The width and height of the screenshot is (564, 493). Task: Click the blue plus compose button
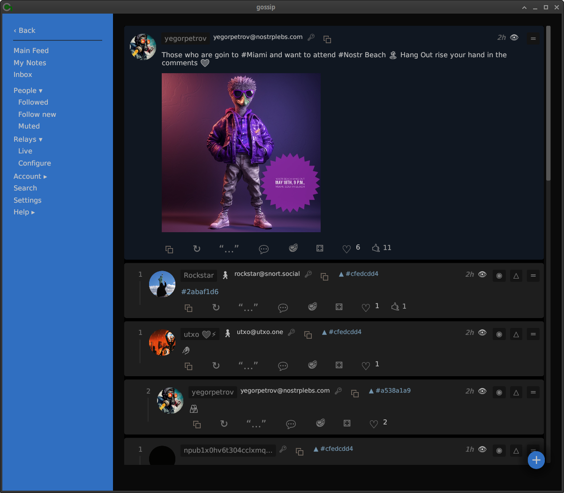click(536, 460)
